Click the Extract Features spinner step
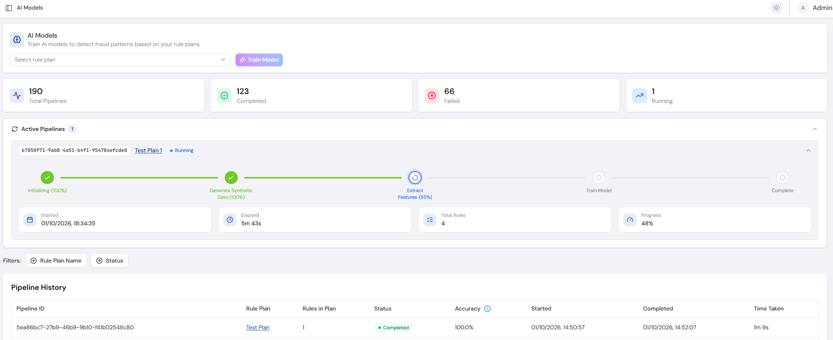Viewport: 833px width, 340px height. tap(415, 178)
